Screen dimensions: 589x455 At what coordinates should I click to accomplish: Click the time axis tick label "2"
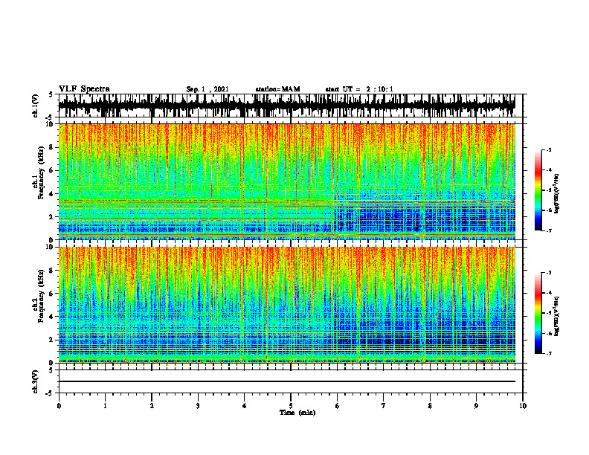(x=152, y=406)
